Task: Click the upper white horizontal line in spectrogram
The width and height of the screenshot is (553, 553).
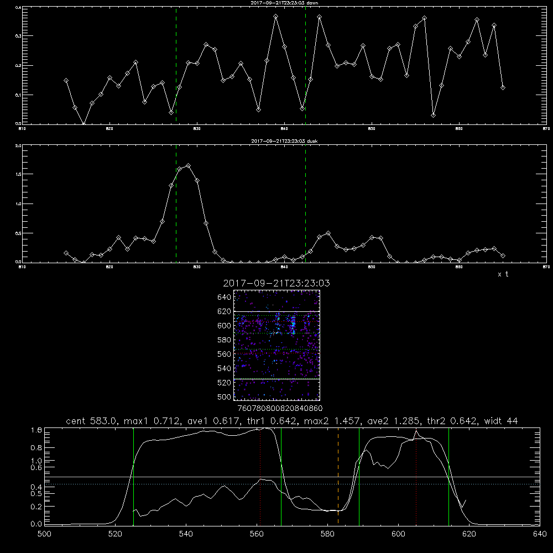Action: [276, 311]
